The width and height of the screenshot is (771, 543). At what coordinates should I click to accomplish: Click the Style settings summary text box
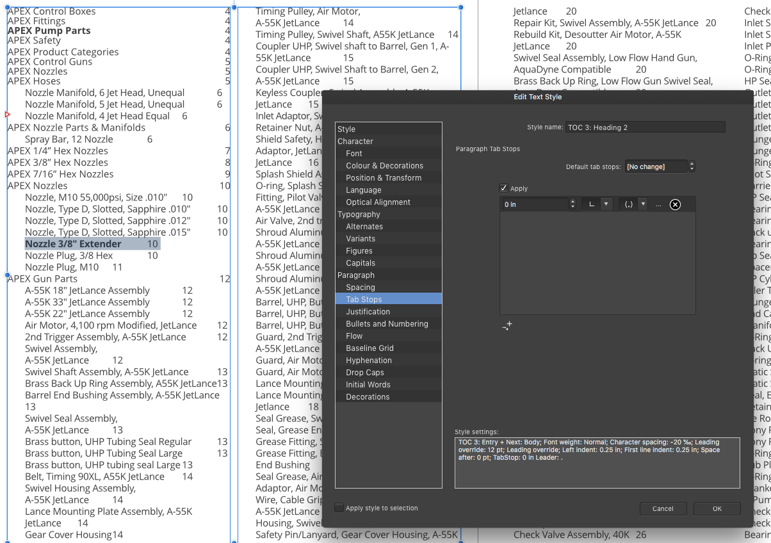point(597,463)
